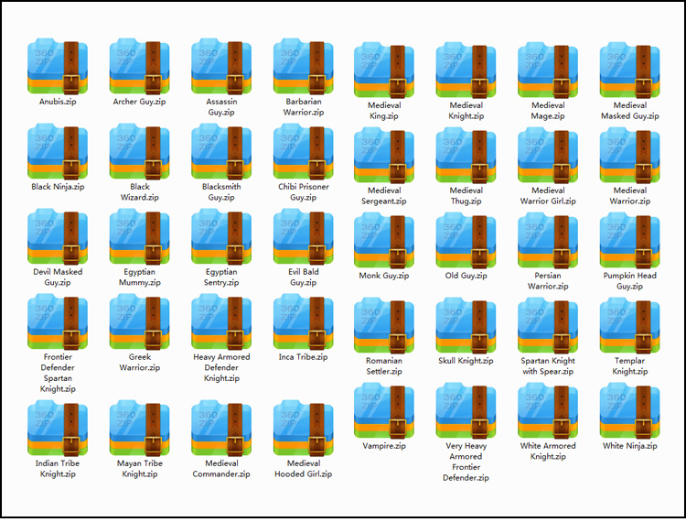Click the 'Medieval Mage.zip' name text
This screenshot has height=522, width=686.
pyautogui.click(x=548, y=111)
